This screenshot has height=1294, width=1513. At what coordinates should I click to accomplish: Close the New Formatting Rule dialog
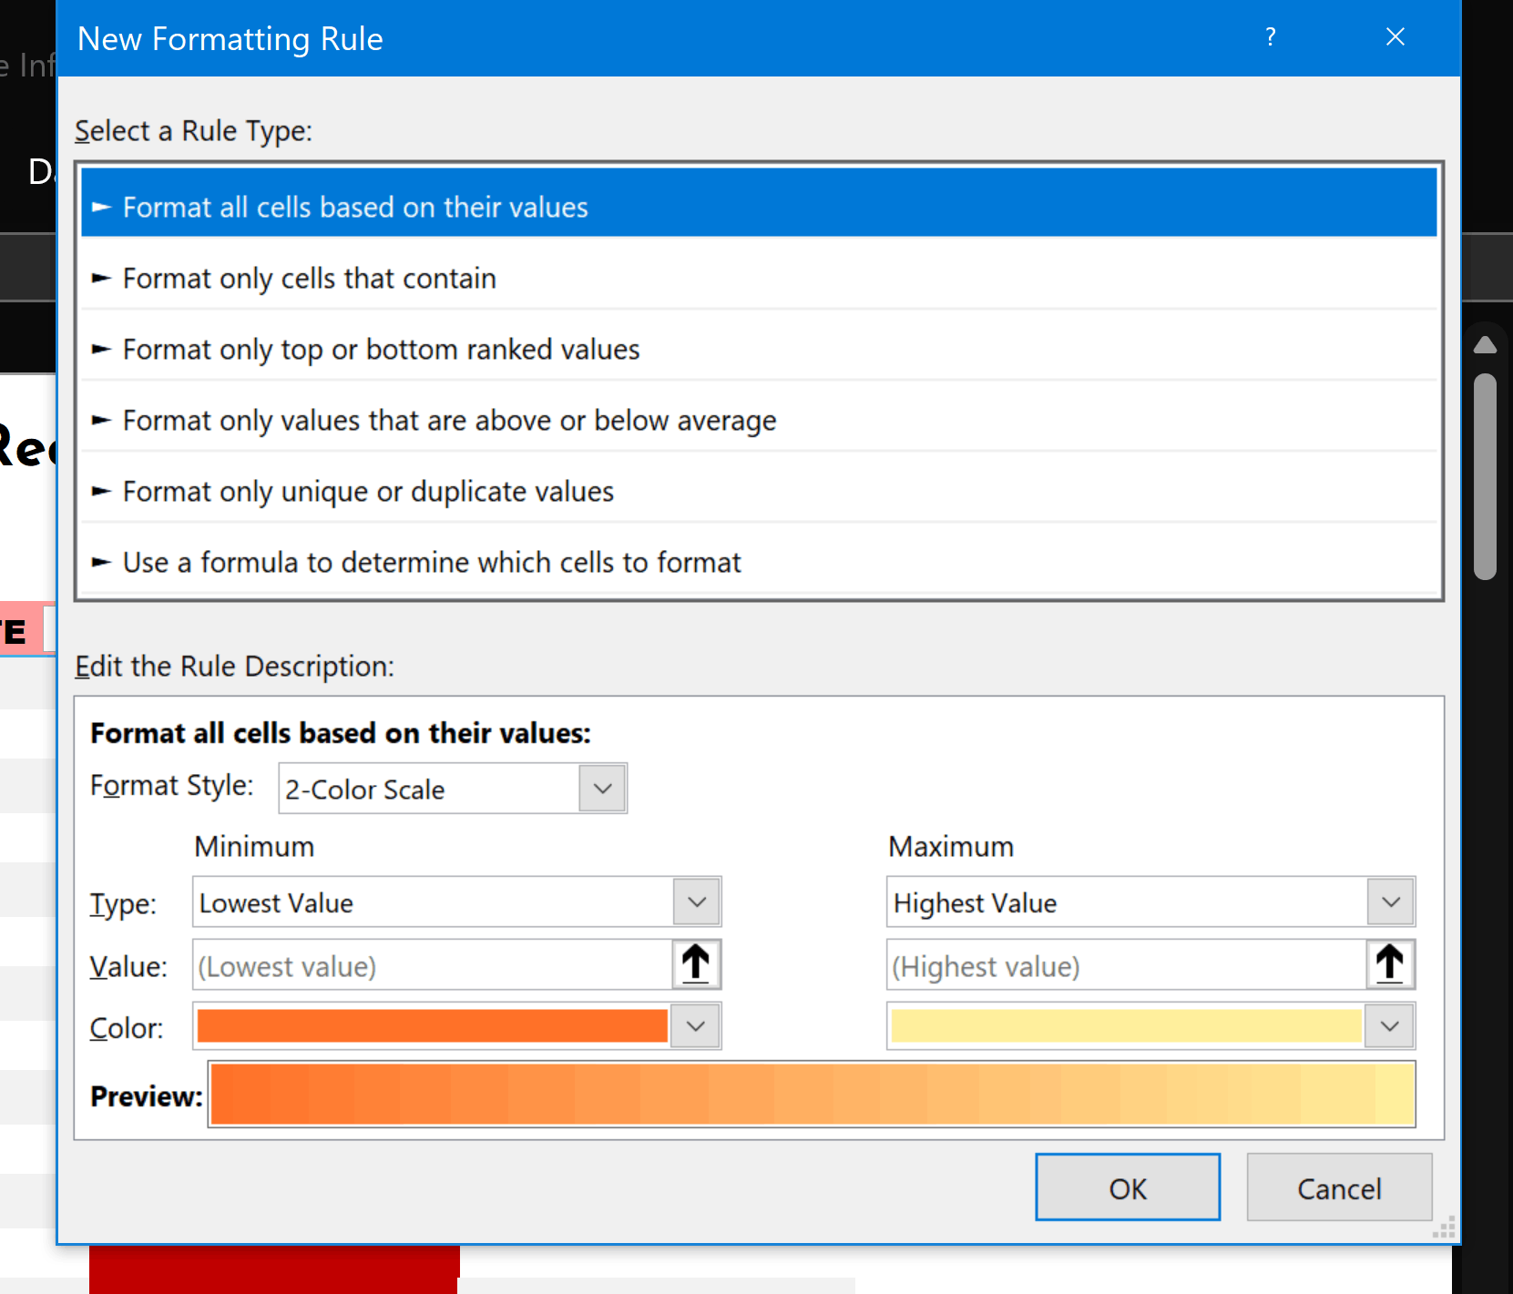1395,36
